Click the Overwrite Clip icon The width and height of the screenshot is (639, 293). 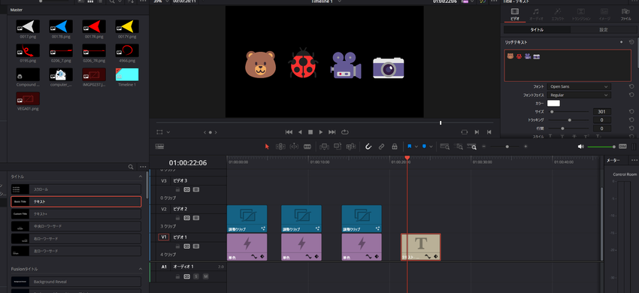pos(338,146)
